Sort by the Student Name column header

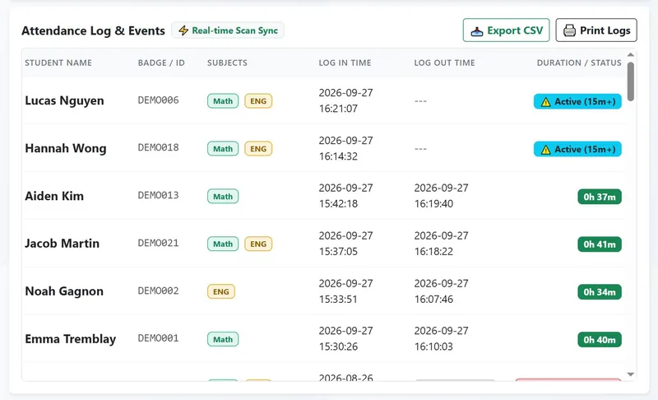[58, 63]
